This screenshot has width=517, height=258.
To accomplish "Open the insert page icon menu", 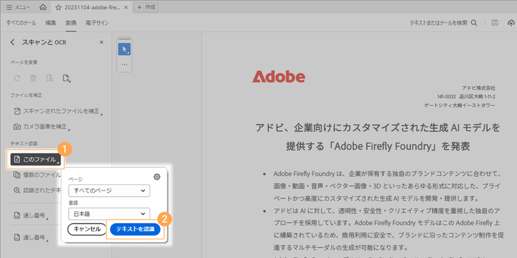I will pyautogui.click(x=67, y=78).
